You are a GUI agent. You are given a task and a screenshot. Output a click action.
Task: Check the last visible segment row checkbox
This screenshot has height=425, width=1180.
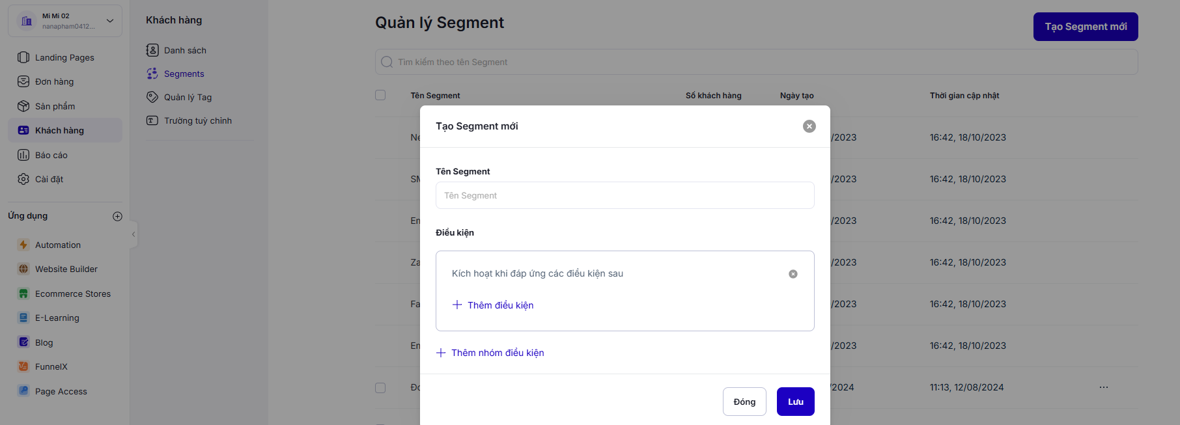[380, 387]
